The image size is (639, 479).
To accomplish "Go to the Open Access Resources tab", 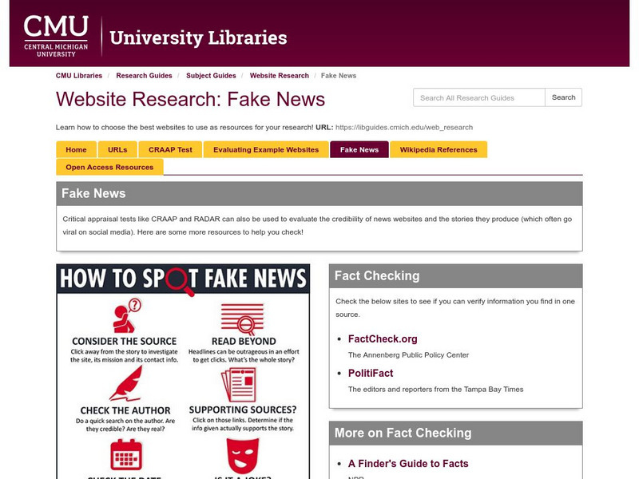I will [x=109, y=167].
